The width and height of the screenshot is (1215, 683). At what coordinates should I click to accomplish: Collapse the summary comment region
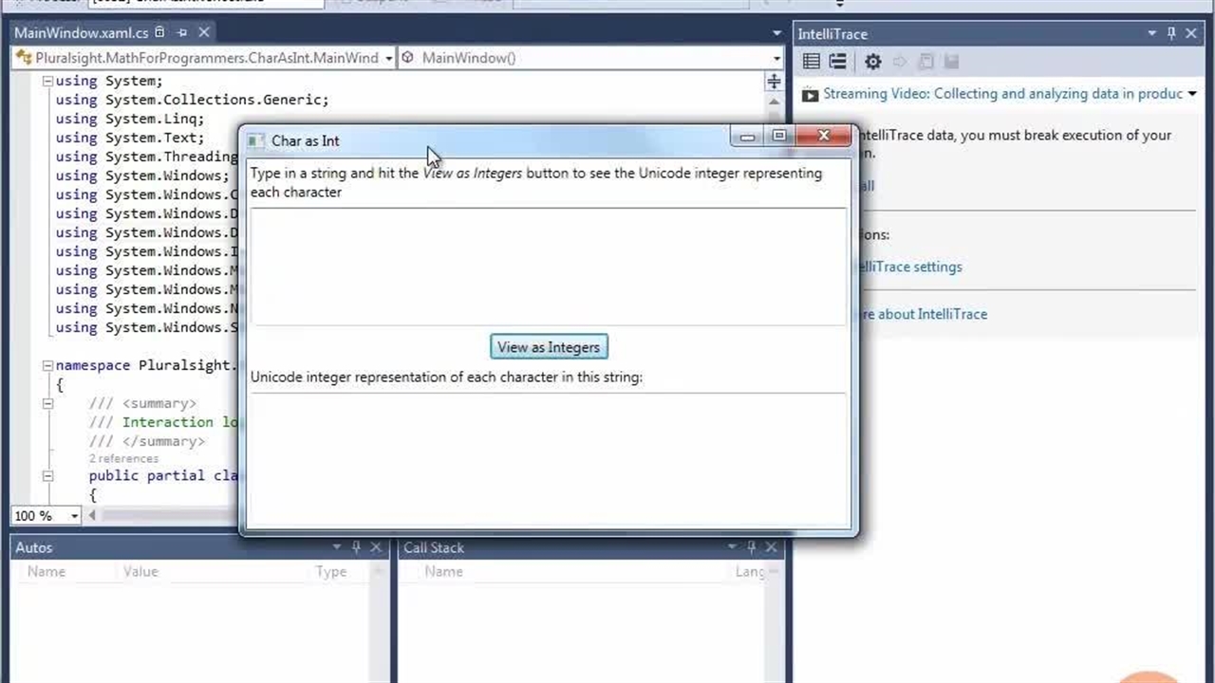(x=47, y=403)
